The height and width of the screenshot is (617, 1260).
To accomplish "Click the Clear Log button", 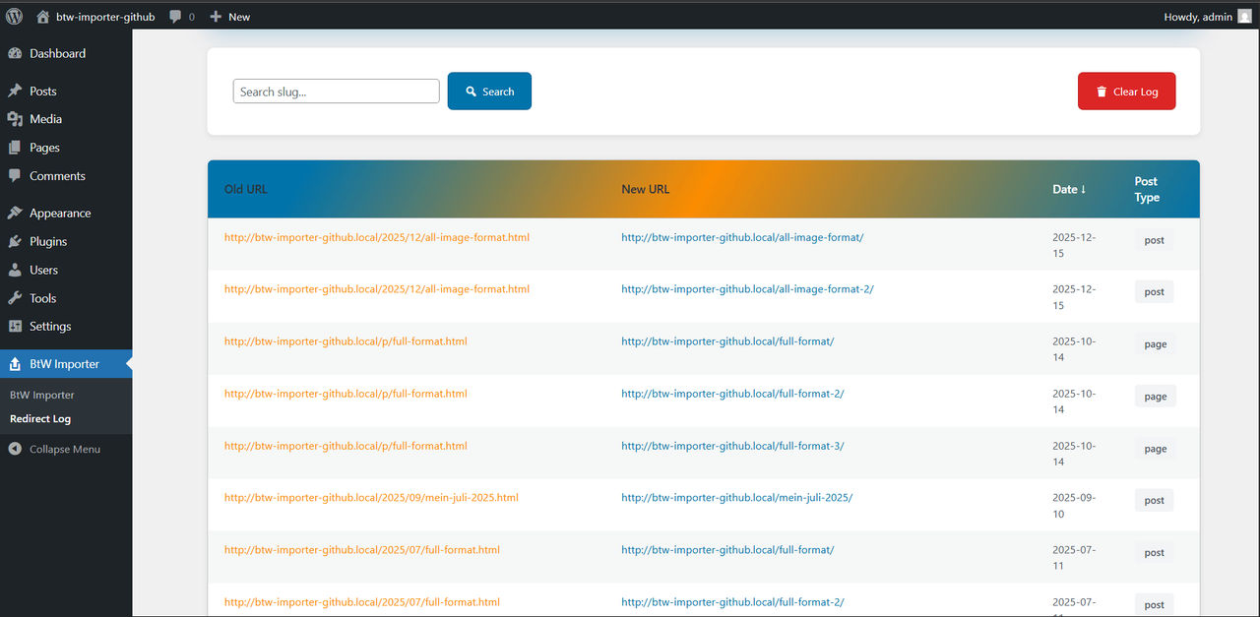I will pos(1126,91).
